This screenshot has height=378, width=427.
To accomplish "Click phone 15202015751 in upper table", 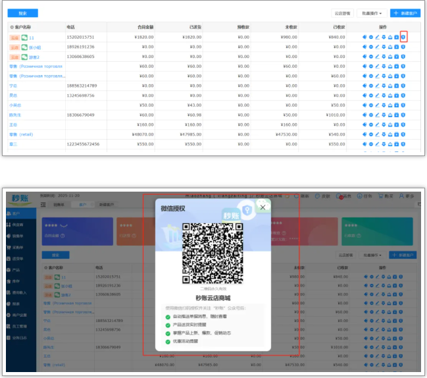I will [80, 37].
